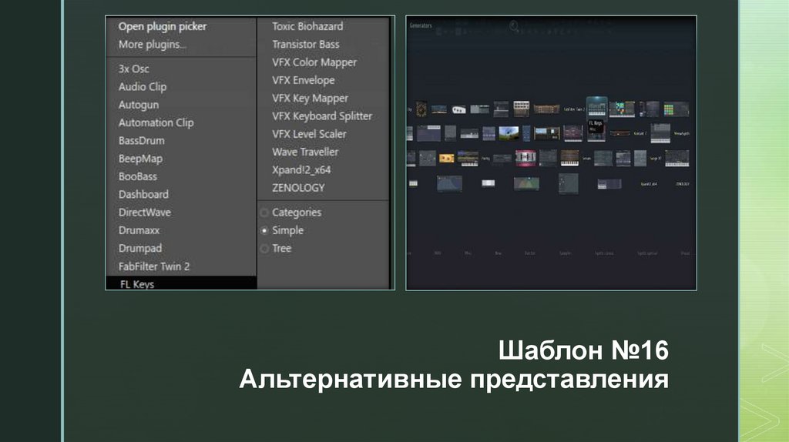Pick the Drumpad plugin entry

(x=140, y=249)
